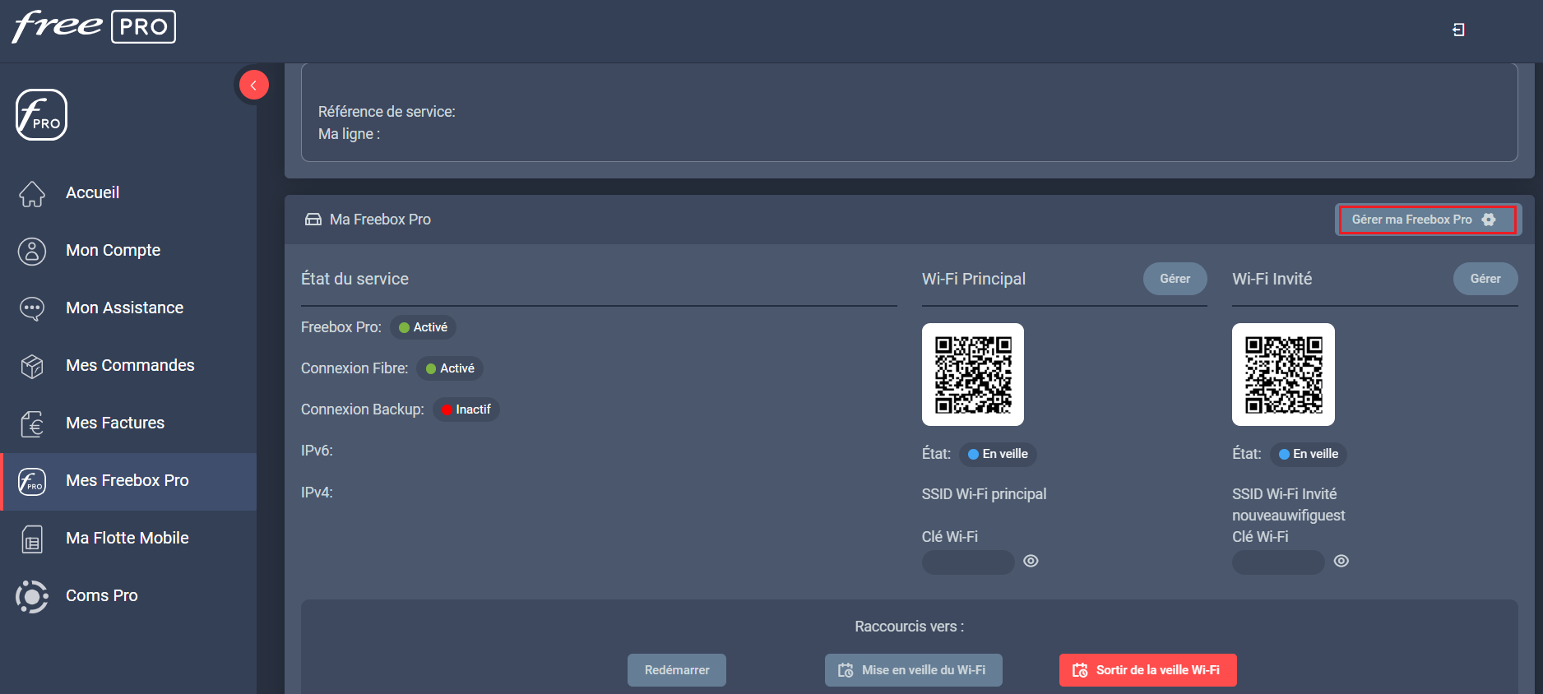Click Gérer for Wi-Fi Principal
Image resolution: width=1543 pixels, height=694 pixels.
pyautogui.click(x=1175, y=279)
